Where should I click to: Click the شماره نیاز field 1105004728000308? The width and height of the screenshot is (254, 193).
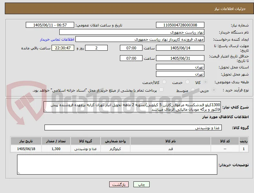pyautogui.click(x=180, y=25)
